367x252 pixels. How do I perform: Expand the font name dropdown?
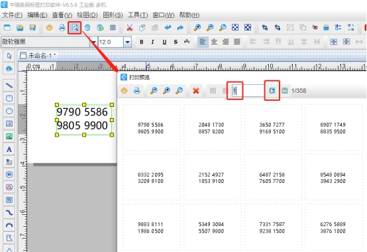click(93, 42)
